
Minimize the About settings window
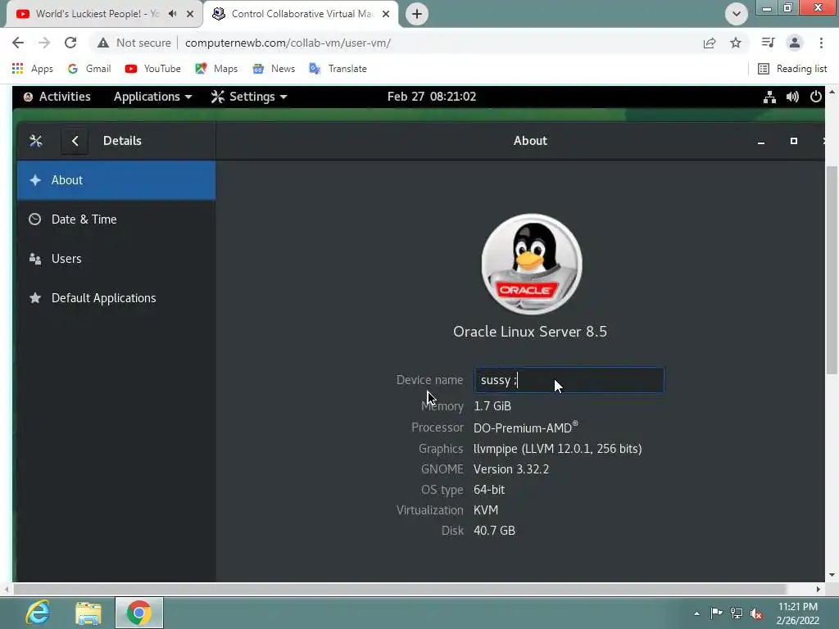tap(761, 141)
